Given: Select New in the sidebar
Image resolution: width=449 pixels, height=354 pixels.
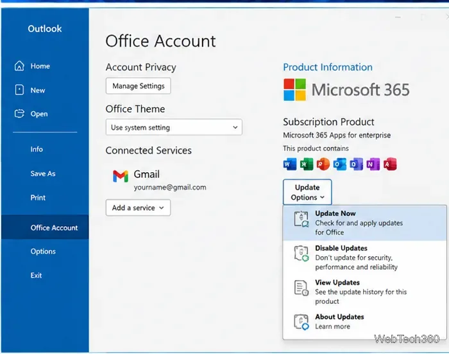Looking at the screenshot, I should [38, 90].
